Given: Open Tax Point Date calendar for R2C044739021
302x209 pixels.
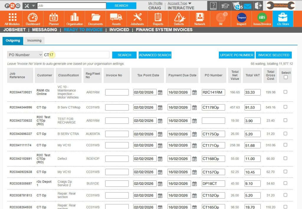Looking at the screenshot, I should click(160, 93).
